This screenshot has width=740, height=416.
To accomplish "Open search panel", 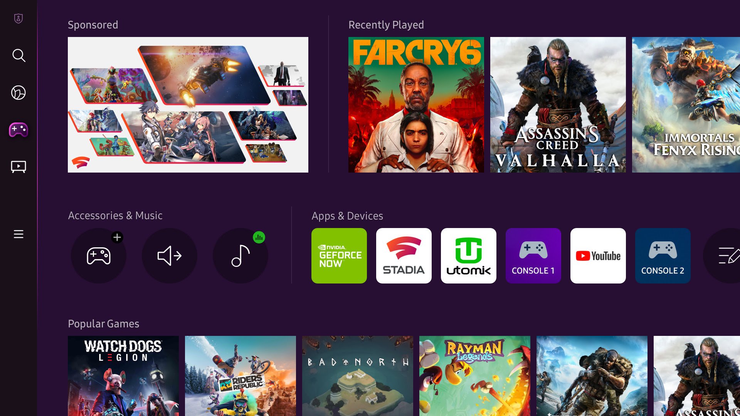I will (x=19, y=55).
